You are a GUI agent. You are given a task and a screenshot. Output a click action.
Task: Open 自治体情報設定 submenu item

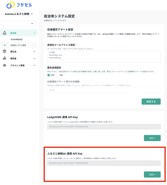click(x=17, y=39)
